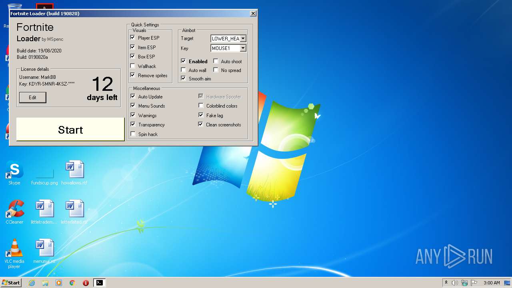This screenshot has height=288, width=512.
Task: Open the Windows Start menu
Action: pos(11,283)
